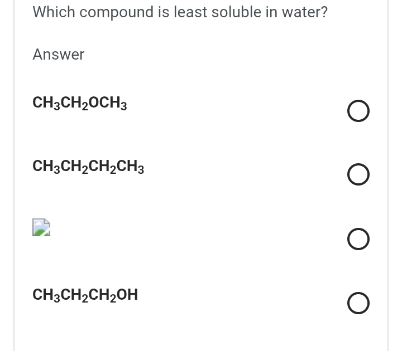Mark the propanol option circle

[x=358, y=304]
